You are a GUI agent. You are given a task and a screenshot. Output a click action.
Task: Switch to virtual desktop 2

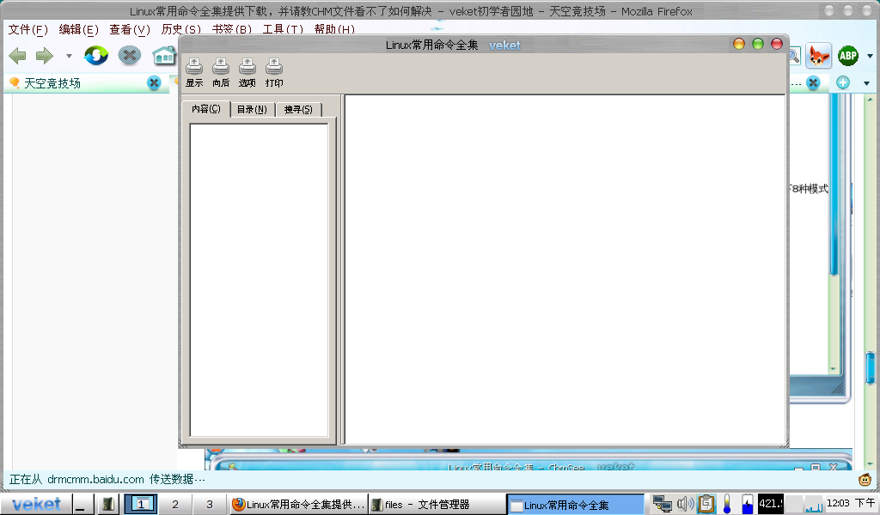point(175,505)
